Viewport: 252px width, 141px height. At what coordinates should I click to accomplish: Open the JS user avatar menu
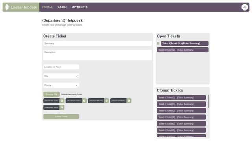[x=245, y=7]
